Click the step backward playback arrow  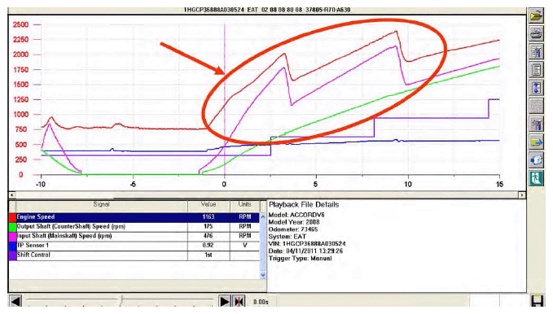(15, 302)
